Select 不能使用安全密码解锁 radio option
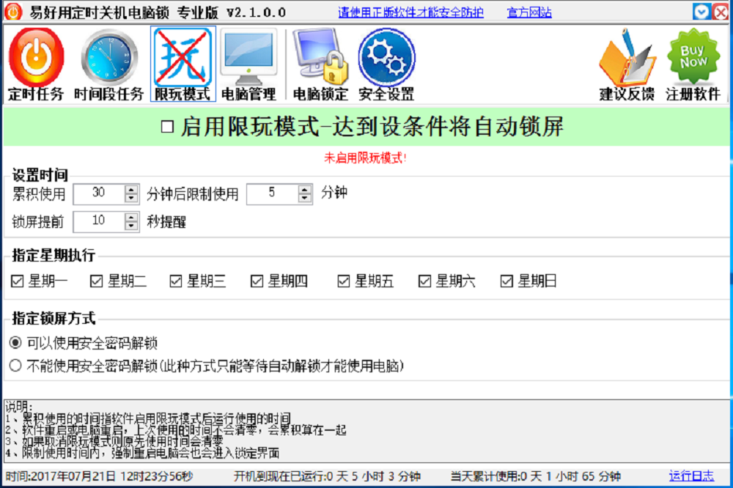The image size is (733, 488). [x=15, y=365]
